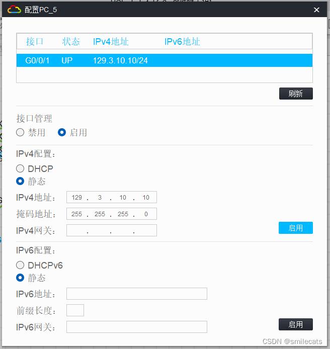Choose DHCPv6 for IPv6 configuration
The height and width of the screenshot is (349, 330).
coord(20,265)
